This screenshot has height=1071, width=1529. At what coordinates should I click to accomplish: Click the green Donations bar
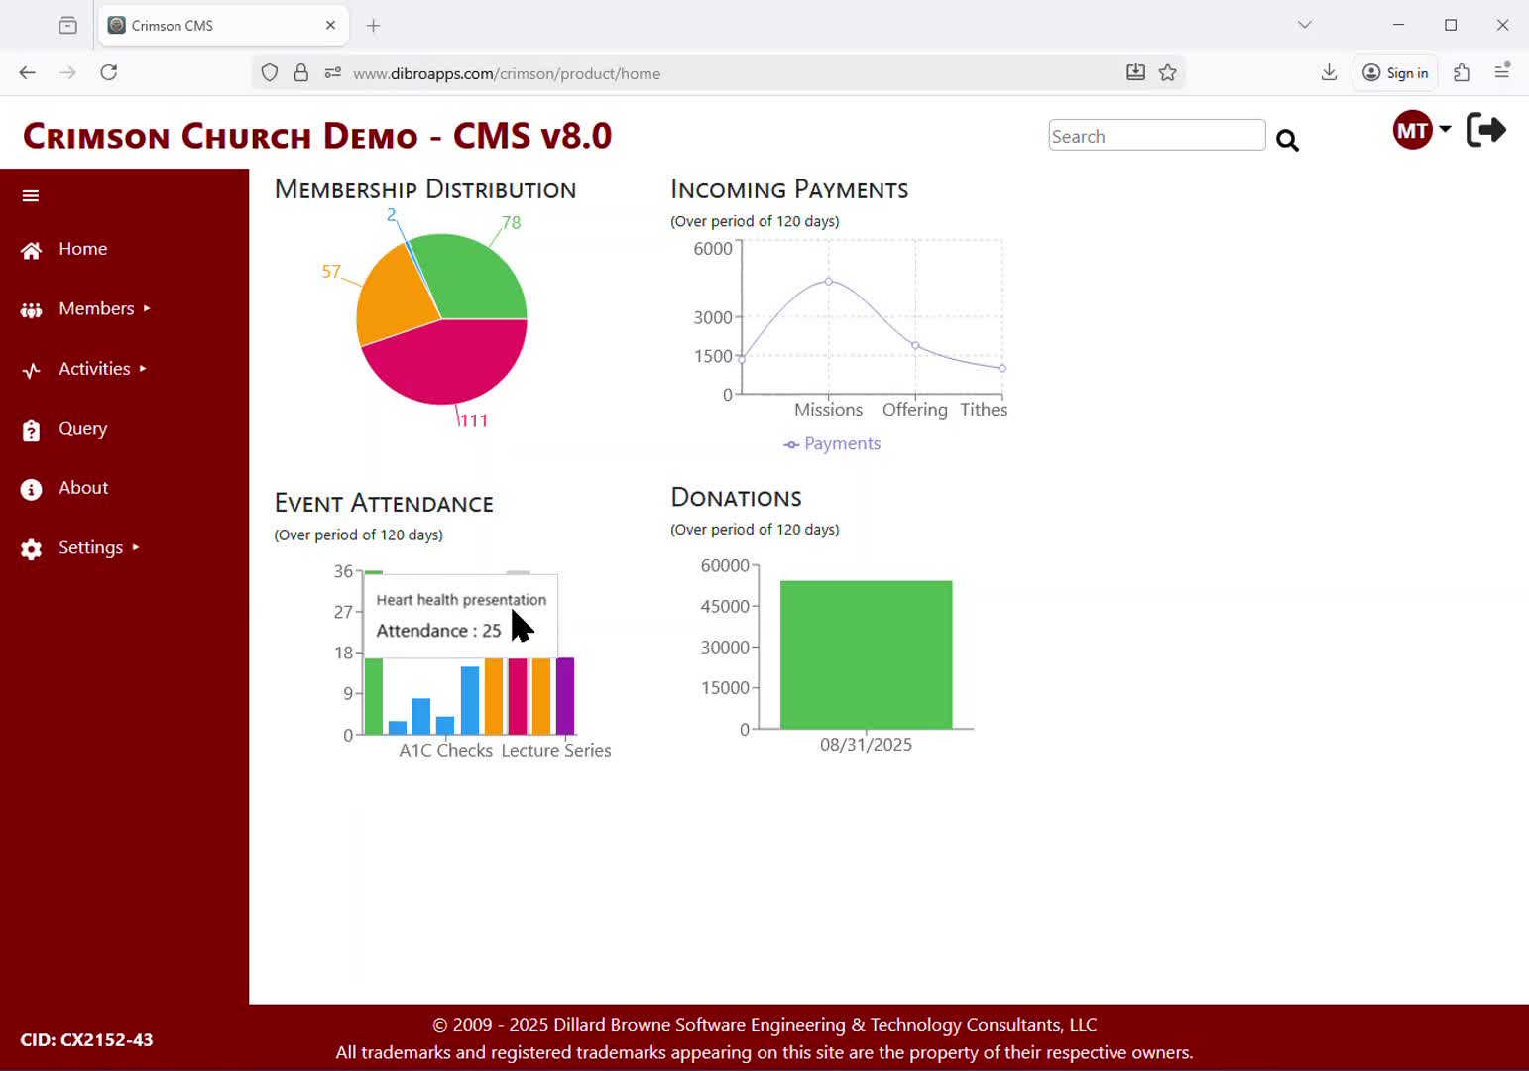point(866,654)
